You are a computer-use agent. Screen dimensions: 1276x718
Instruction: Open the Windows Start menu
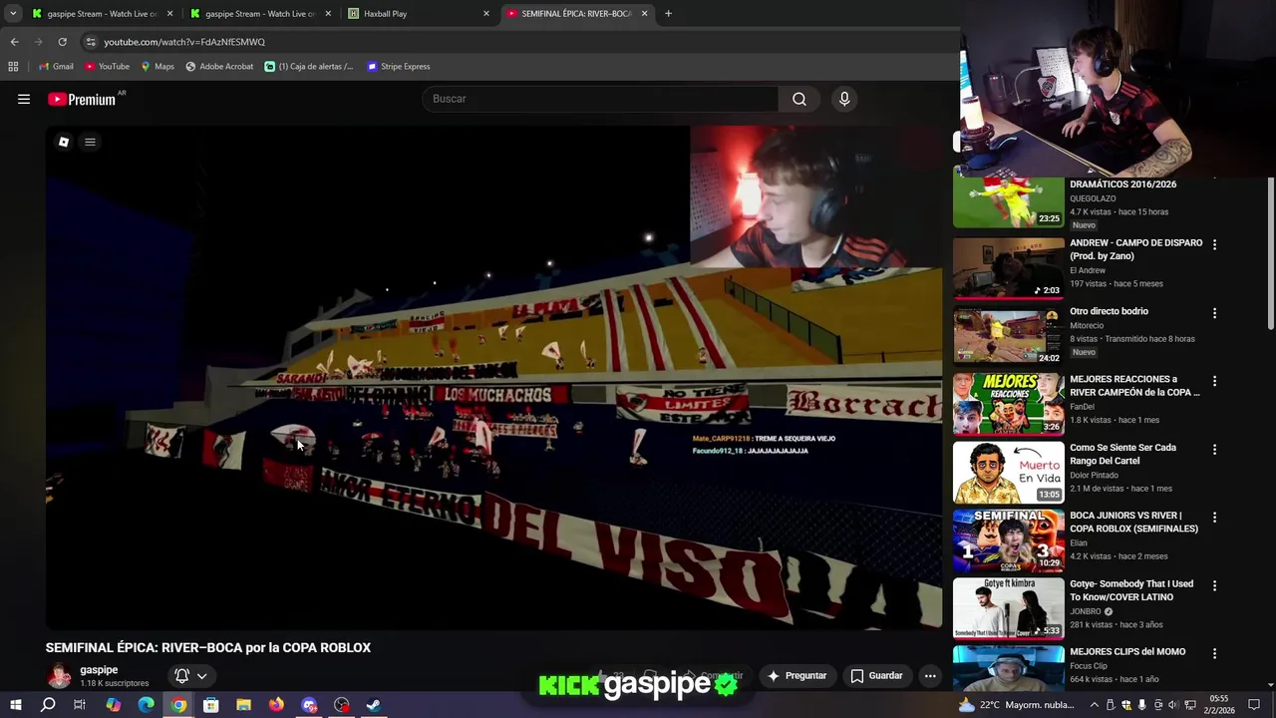click(15, 705)
